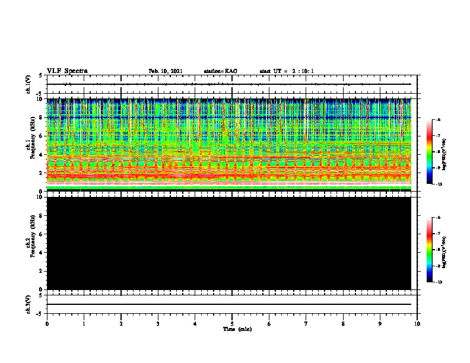Click the "VLF Spectra" plot title

(67, 71)
